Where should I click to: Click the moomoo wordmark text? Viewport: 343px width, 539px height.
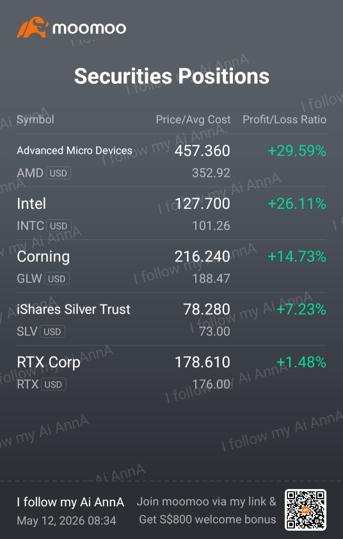pos(89,28)
